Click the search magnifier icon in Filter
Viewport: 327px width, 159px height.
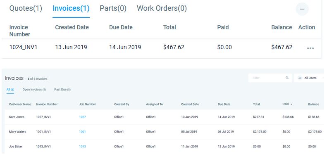click(x=287, y=78)
